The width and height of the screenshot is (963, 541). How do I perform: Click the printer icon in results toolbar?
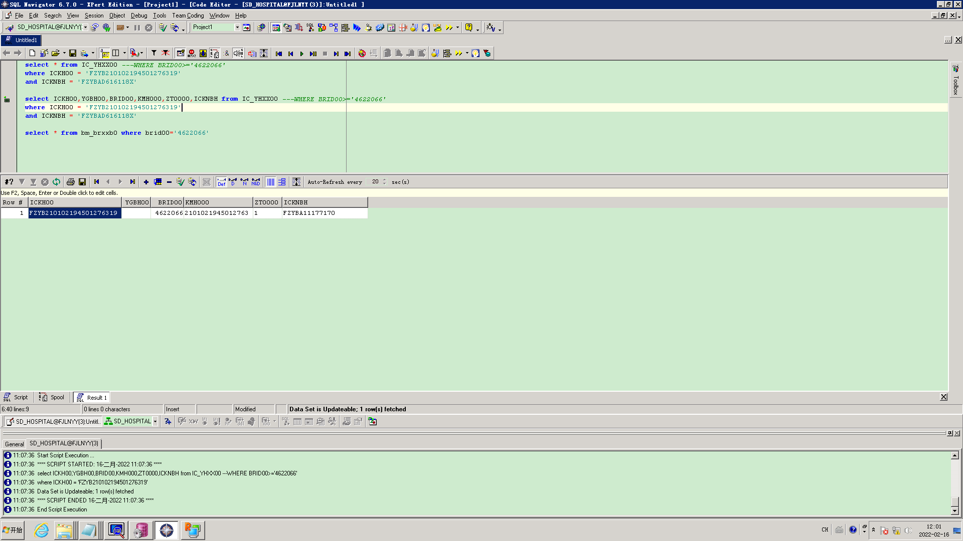[x=71, y=182]
